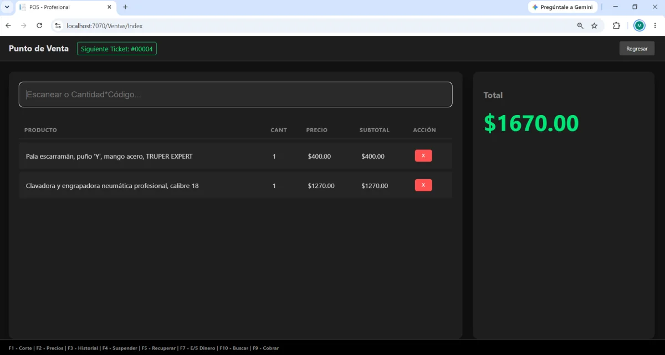Image resolution: width=665 pixels, height=355 pixels.
Task: Bookmark this page with the star
Action: point(595,25)
